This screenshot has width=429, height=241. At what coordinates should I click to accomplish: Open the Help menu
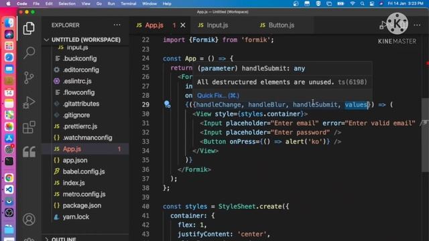[167, 3]
